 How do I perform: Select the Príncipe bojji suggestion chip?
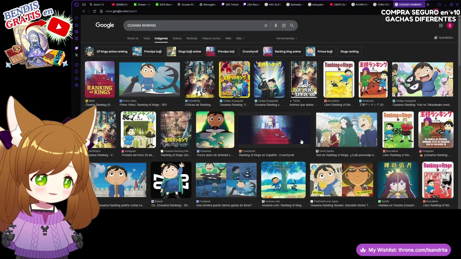[x=148, y=51]
